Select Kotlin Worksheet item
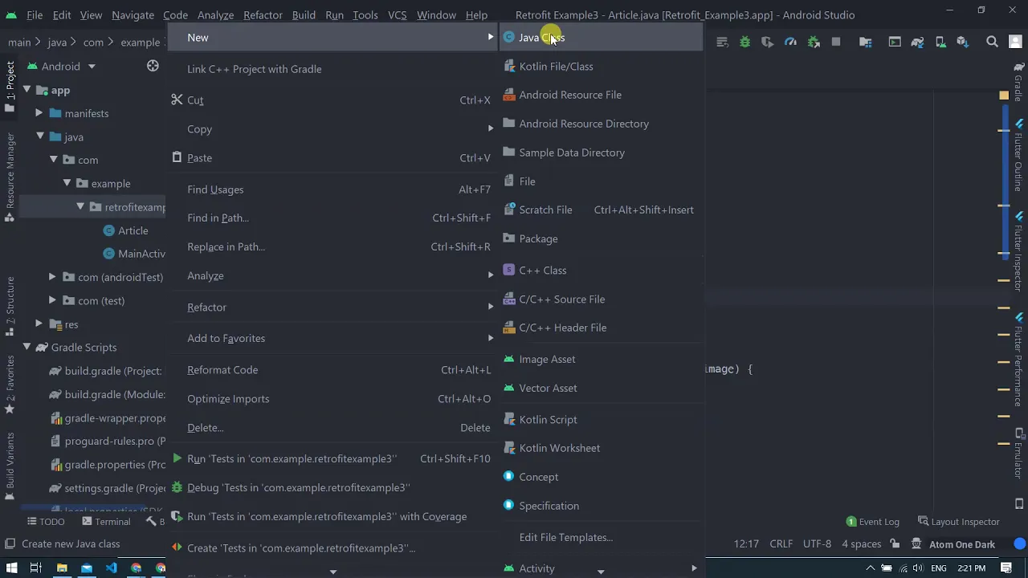The height and width of the screenshot is (578, 1028). click(601, 449)
